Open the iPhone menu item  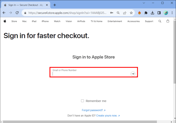[45, 21]
